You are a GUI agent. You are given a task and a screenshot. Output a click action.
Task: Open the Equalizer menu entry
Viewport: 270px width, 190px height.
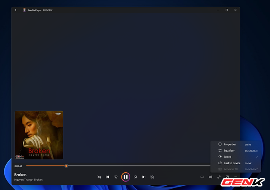(x=235, y=151)
